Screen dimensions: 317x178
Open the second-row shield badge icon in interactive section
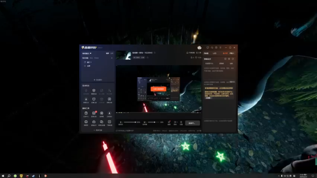point(94,100)
